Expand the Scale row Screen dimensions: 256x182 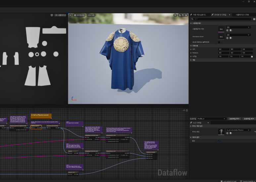[191, 57]
